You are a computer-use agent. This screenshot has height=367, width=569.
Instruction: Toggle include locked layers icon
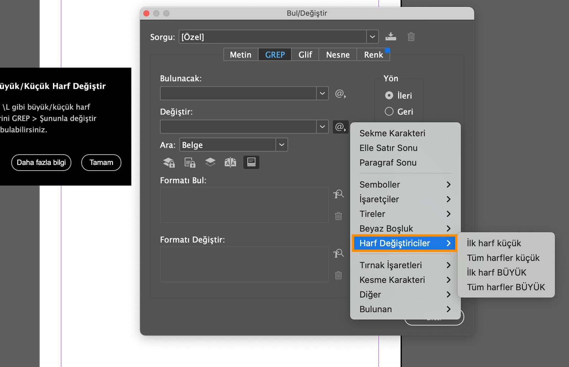click(x=169, y=162)
